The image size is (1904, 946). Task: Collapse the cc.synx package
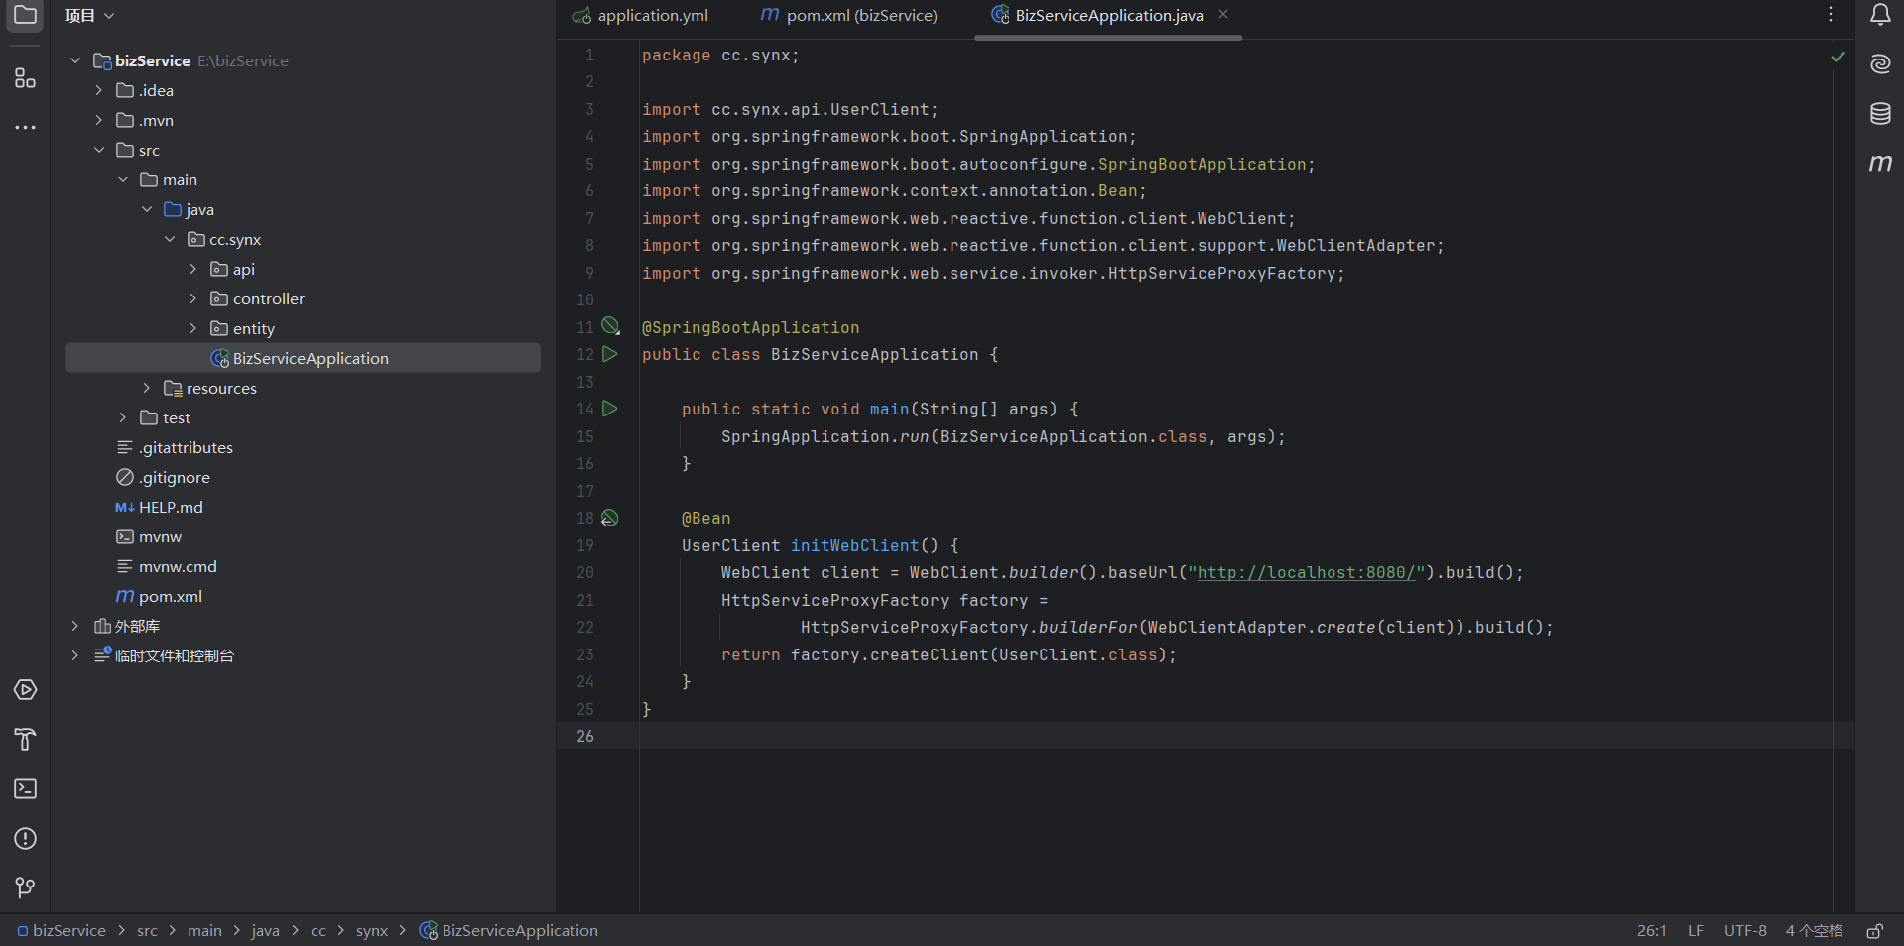171,239
